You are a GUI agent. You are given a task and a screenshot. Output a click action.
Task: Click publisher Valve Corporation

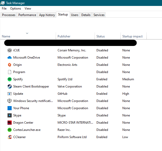click(70, 86)
